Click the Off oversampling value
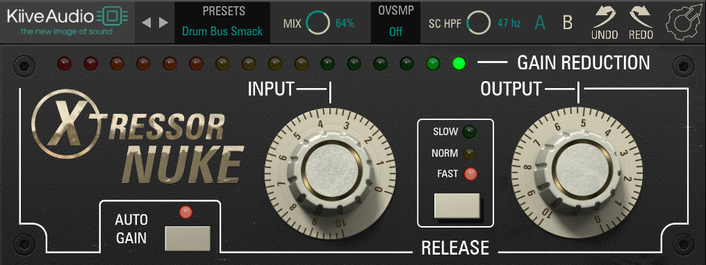This screenshot has width=706, height=265. click(x=395, y=32)
